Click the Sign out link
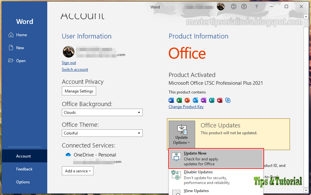Image resolution: width=311 pixels, height=195 pixels. (x=69, y=63)
